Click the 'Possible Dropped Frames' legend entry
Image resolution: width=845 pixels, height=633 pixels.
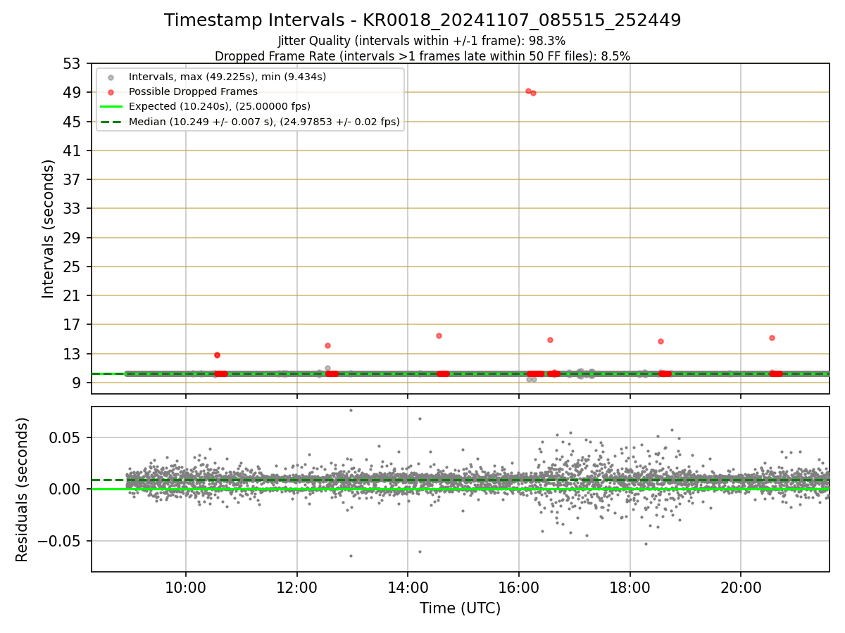193,91
